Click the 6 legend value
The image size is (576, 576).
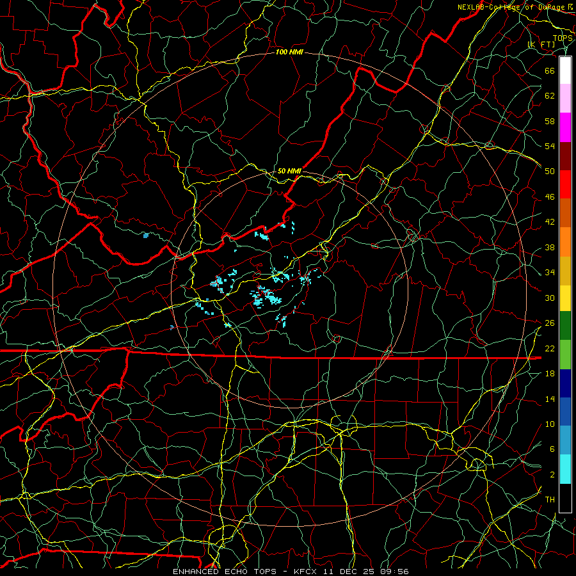click(552, 449)
